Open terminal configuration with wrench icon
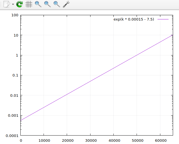The image size is (179, 144). [x=66, y=4]
